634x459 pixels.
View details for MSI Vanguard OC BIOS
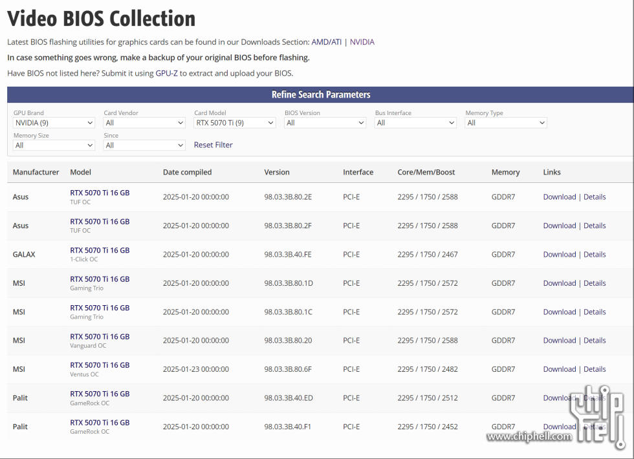[x=595, y=340]
